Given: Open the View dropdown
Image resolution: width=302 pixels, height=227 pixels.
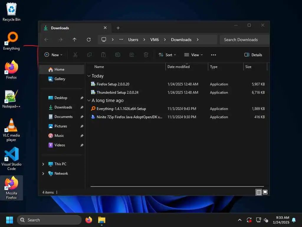Looking at the screenshot, I should pos(193,55).
